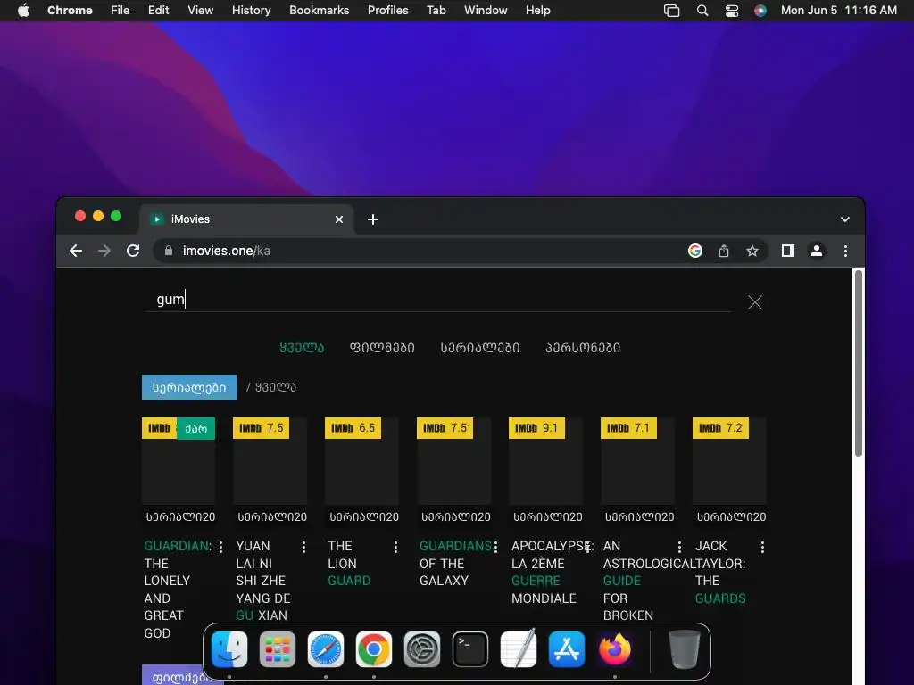Screen dimensions: 914x685
Task: Bookmark this page with star icon
Action: pos(752,251)
